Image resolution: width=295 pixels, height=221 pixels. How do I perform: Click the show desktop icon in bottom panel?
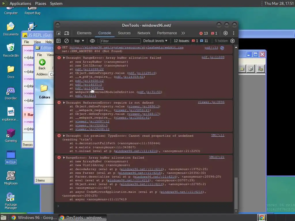[3, 218]
